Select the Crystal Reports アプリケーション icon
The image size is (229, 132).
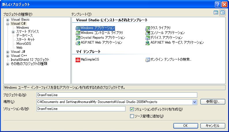[x=78, y=38]
